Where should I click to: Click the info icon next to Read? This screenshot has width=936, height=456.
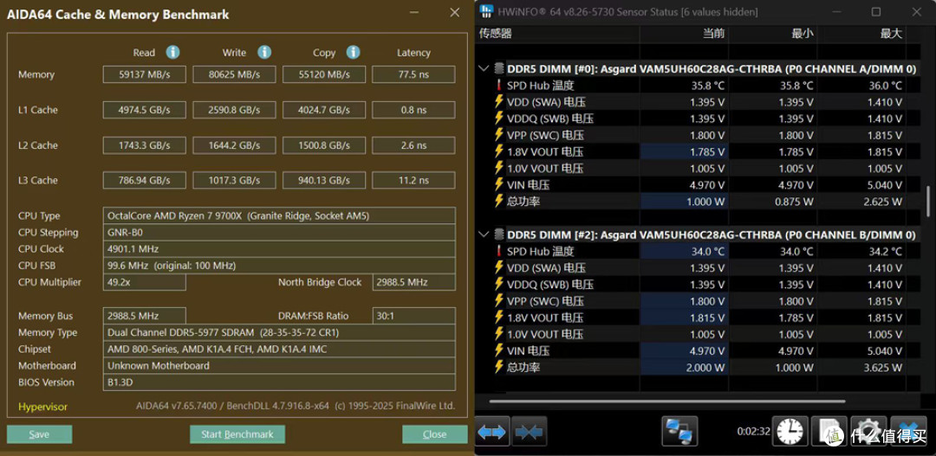point(172,53)
